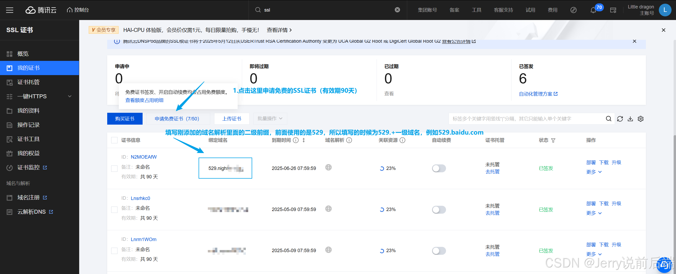
Task: Select the Lnsrhkc0 certificate checkbox
Action: pyautogui.click(x=114, y=210)
